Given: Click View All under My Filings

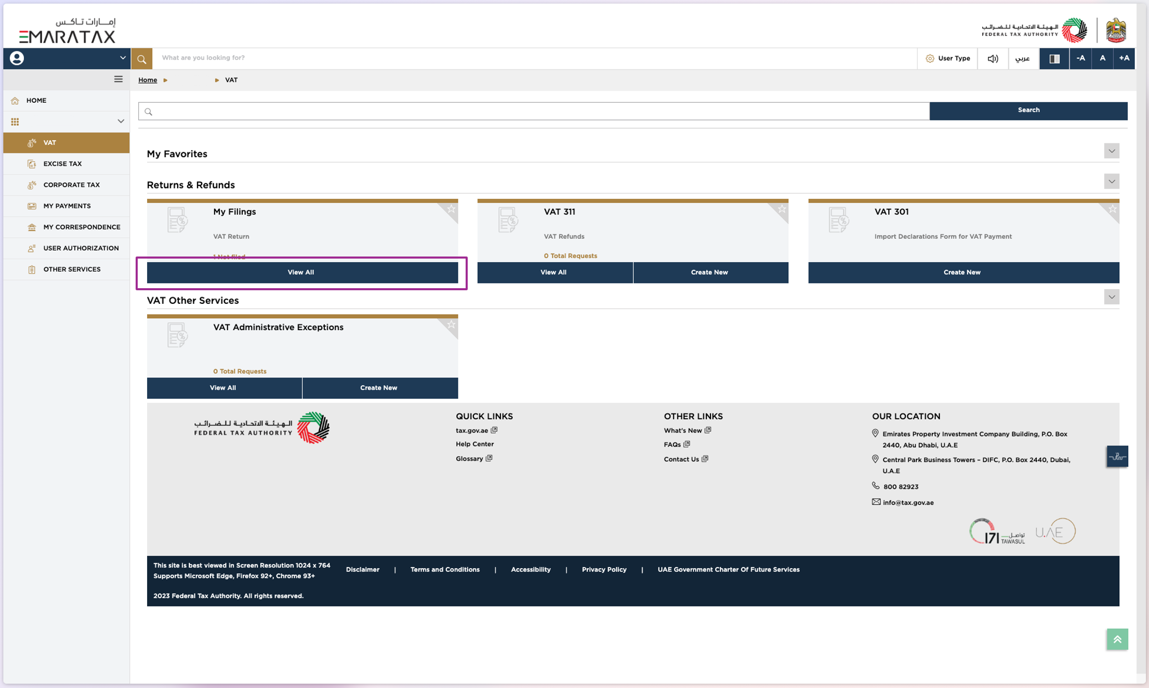Looking at the screenshot, I should [x=301, y=273].
